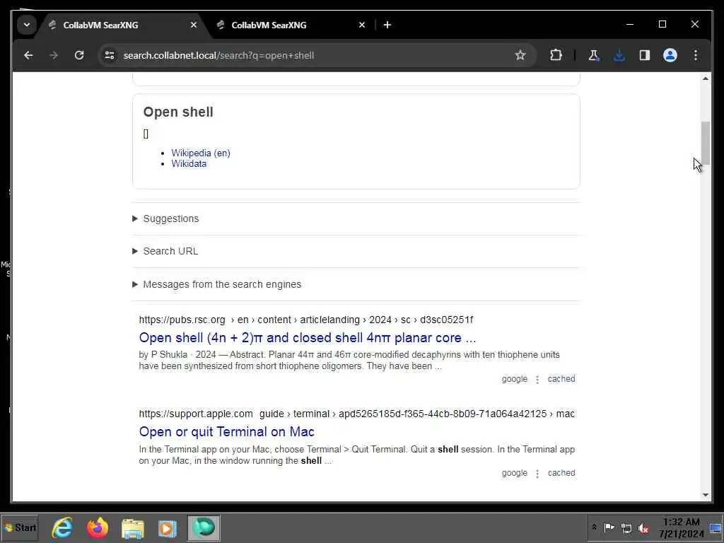
Task: Bookmark this page with star icon
Action: [520, 55]
